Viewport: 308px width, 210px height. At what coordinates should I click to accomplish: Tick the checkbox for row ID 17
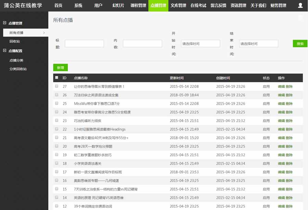56,172
